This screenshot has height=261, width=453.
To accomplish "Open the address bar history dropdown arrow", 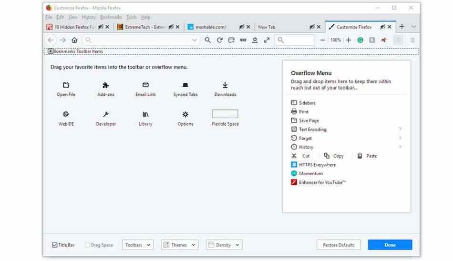I will tap(195, 40).
